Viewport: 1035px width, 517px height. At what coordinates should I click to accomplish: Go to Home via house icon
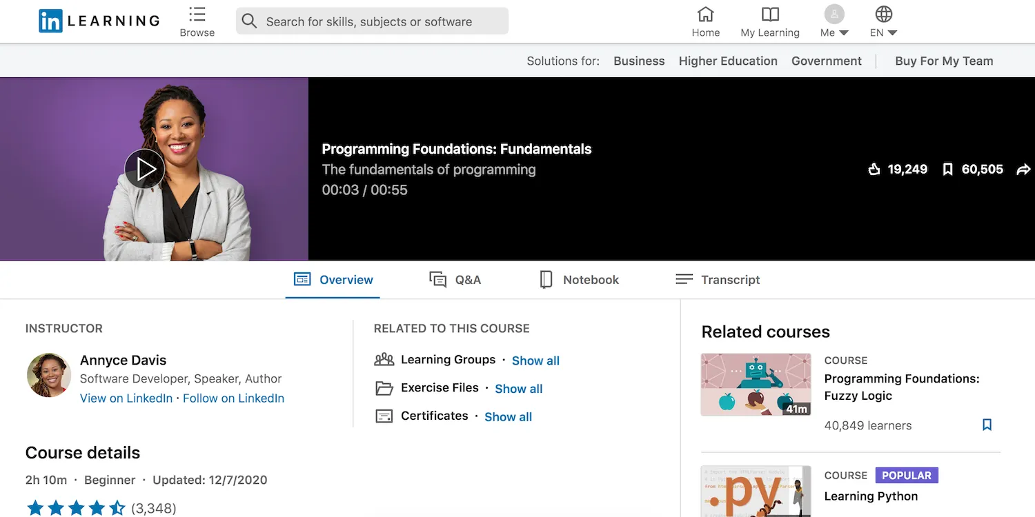click(x=705, y=14)
